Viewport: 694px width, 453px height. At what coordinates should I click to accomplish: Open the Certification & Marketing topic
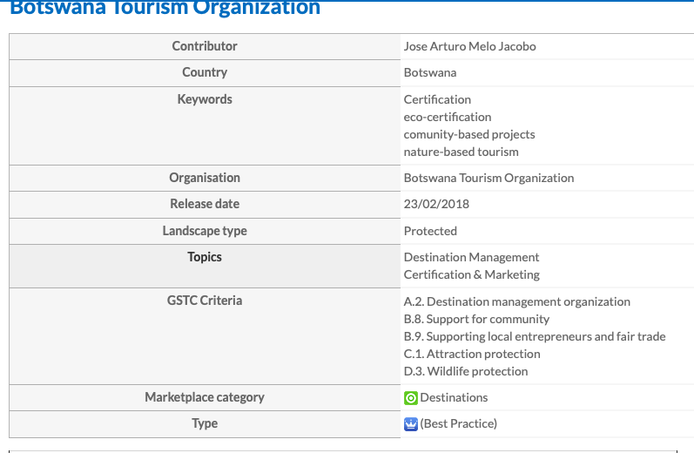coord(471,274)
